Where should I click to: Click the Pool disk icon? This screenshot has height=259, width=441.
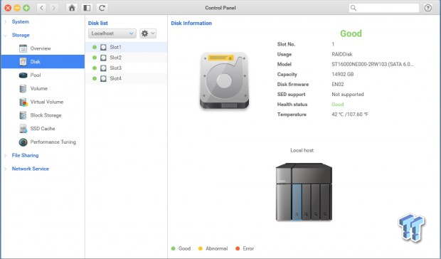pos(23,75)
